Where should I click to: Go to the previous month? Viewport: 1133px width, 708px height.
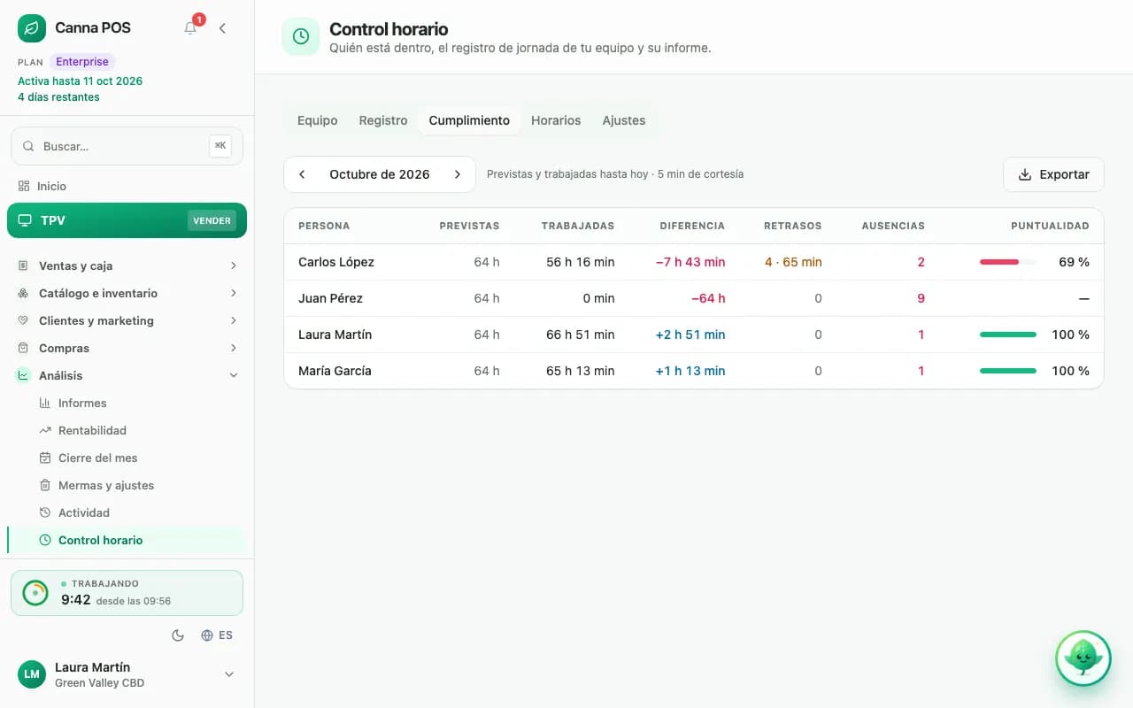pyautogui.click(x=302, y=174)
